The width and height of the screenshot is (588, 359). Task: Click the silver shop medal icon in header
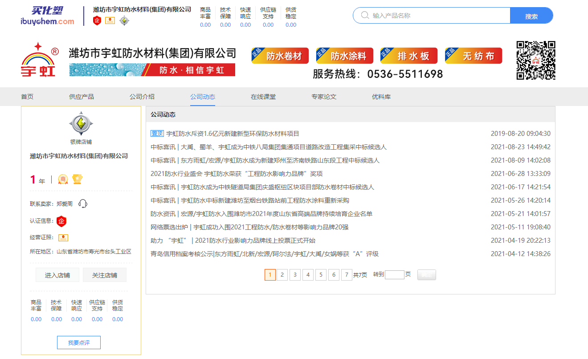pos(124,20)
